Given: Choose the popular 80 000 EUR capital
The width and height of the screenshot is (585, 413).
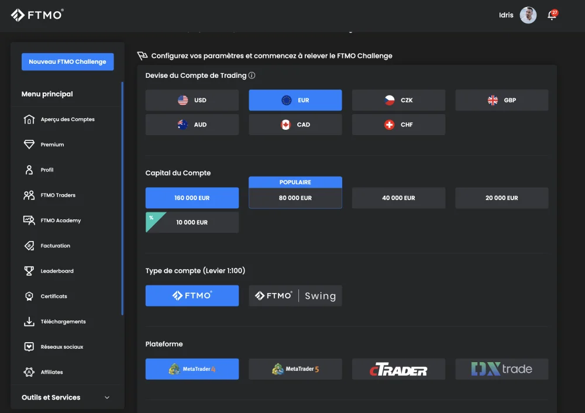Looking at the screenshot, I should 295,198.
